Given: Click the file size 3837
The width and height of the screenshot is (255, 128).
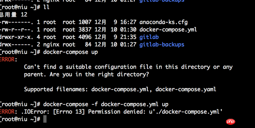Looking at the screenshot, I should click(85, 30).
